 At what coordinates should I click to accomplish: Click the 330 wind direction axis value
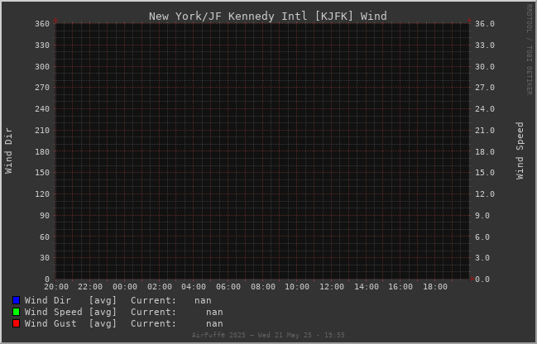pos(42,45)
